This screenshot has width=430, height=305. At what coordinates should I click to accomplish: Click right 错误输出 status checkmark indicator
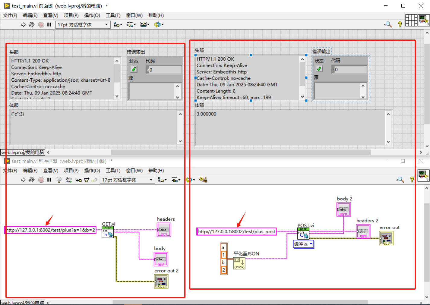pos(319,69)
